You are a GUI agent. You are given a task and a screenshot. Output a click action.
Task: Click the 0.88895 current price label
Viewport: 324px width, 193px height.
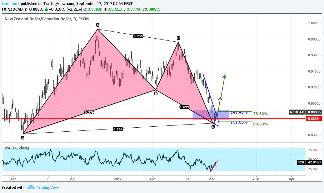tap(314, 112)
